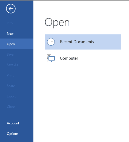Click the vertical divider right of locations list
Viewport: 129px width, 142px height.
point(121,88)
